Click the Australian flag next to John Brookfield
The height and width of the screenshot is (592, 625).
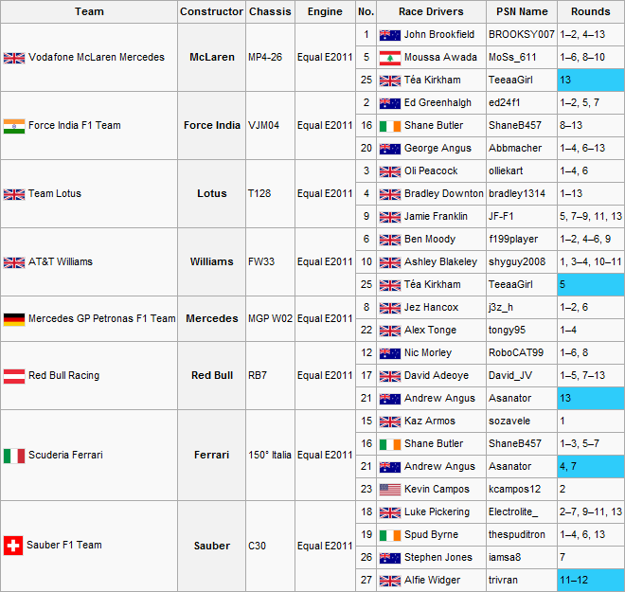pyautogui.click(x=390, y=35)
